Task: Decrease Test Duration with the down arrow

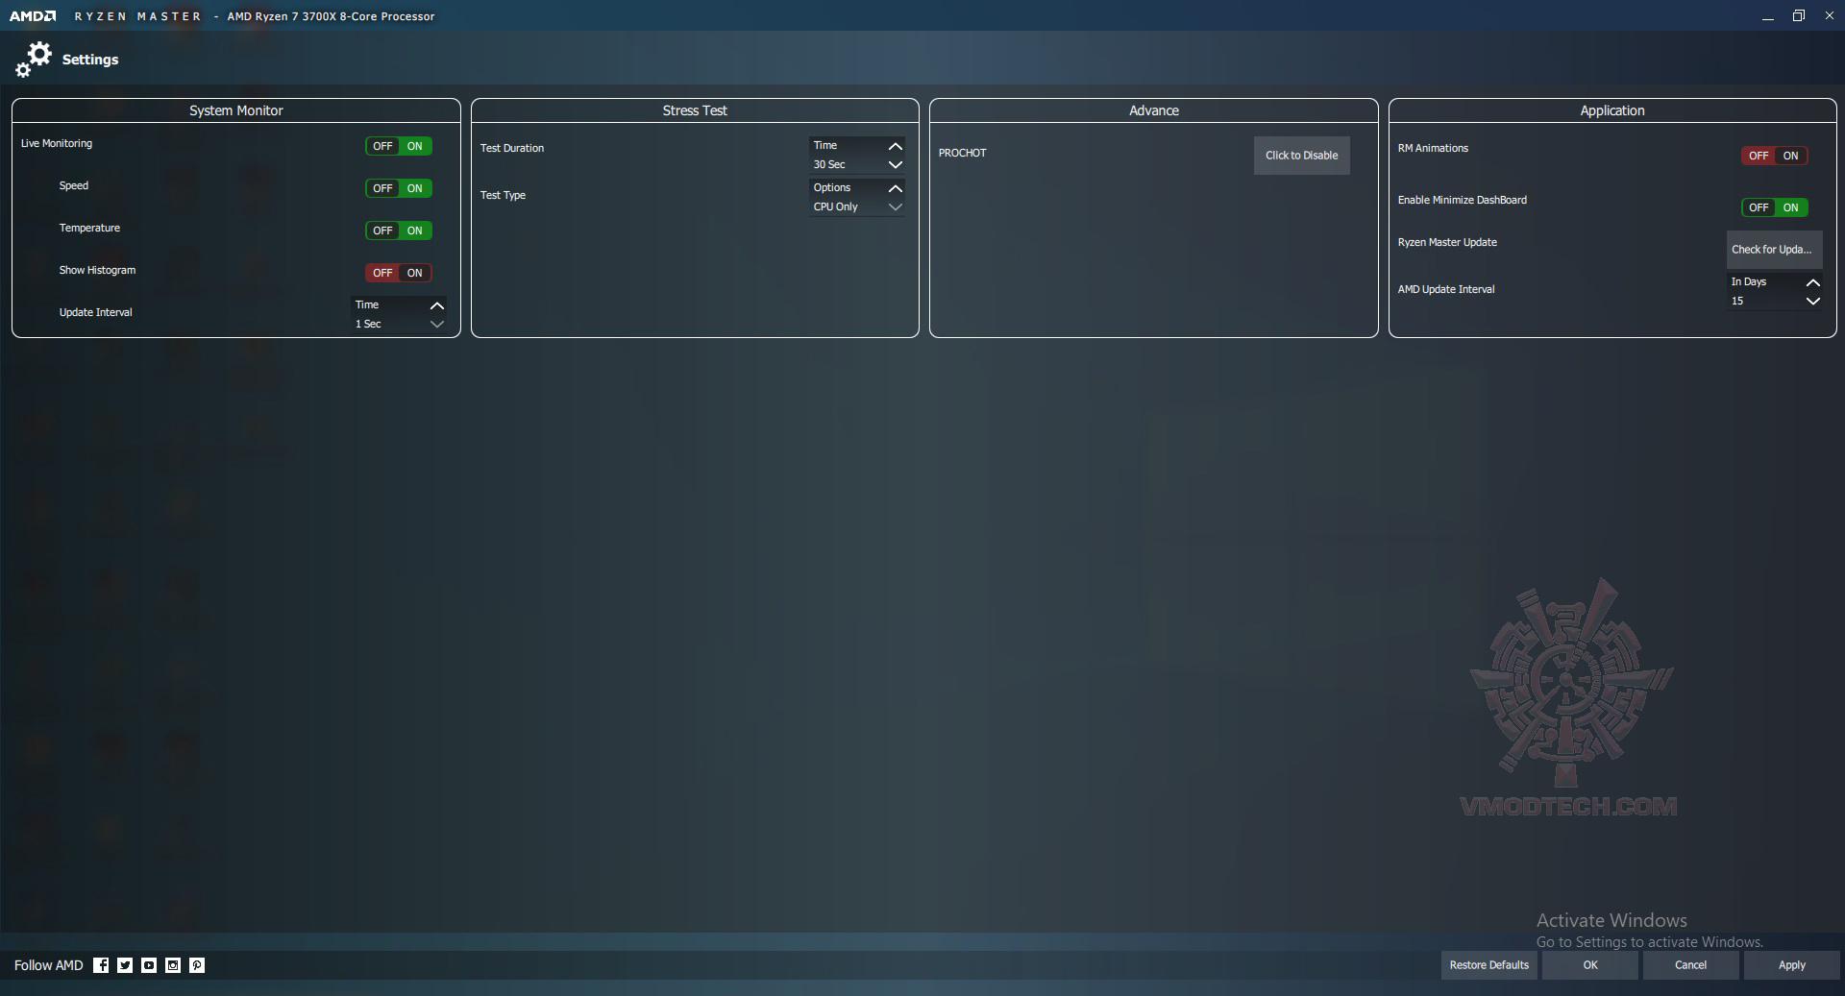Action: (896, 164)
